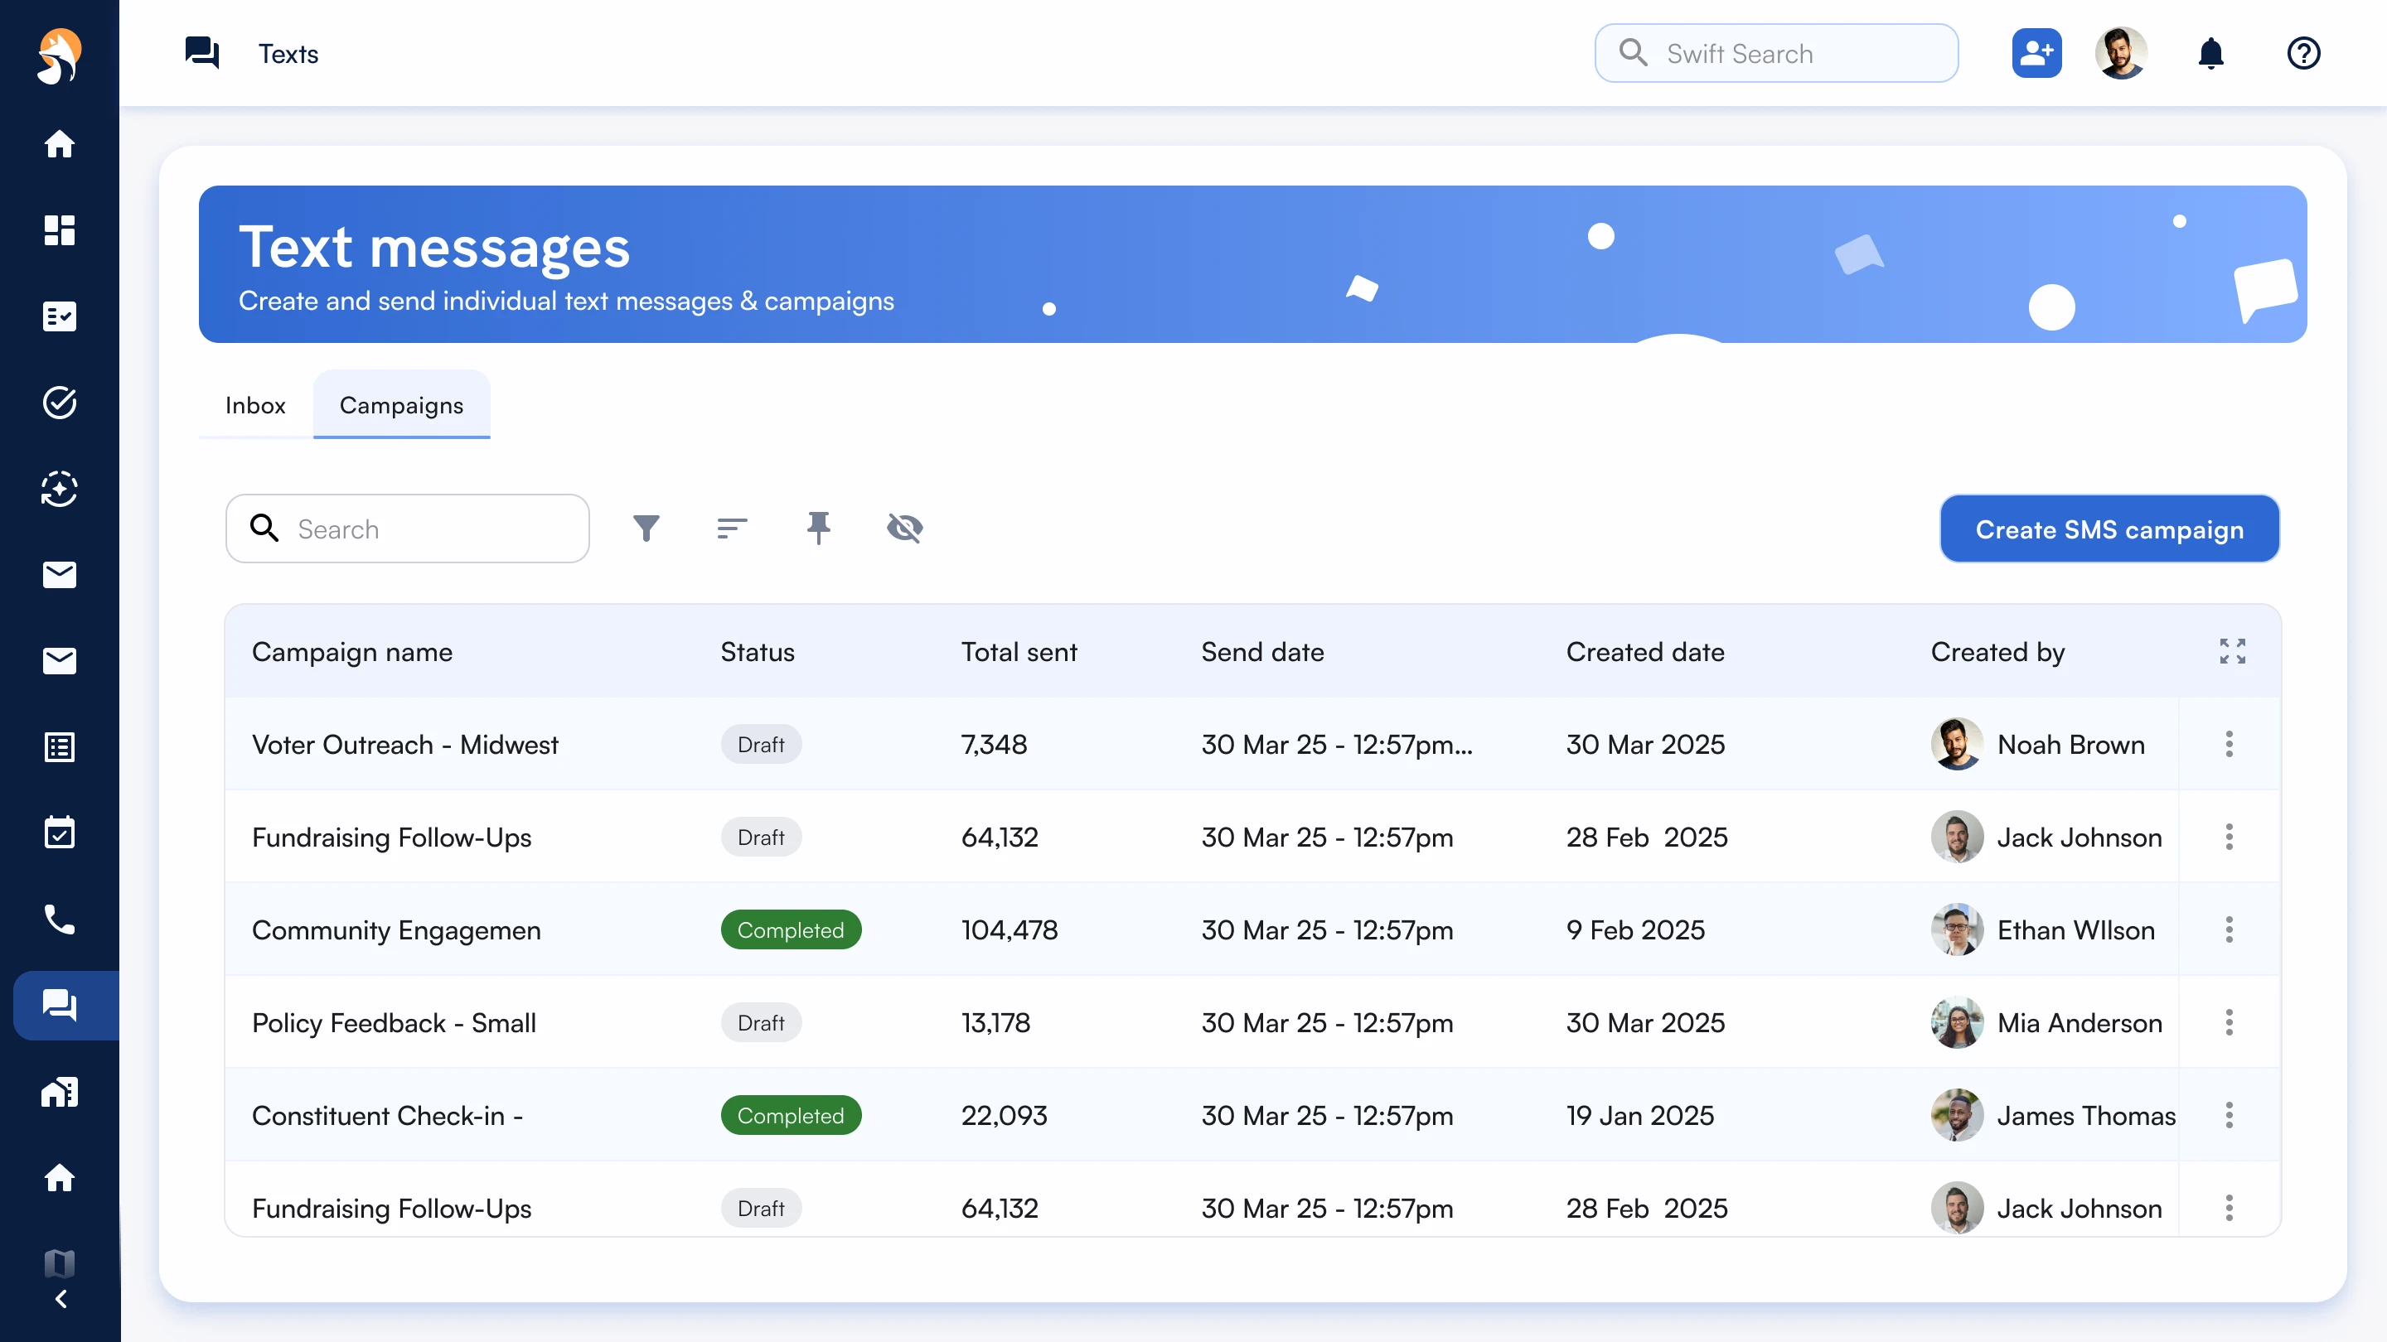Open row menu for Ethan Wilson's campaign

coord(2229,929)
